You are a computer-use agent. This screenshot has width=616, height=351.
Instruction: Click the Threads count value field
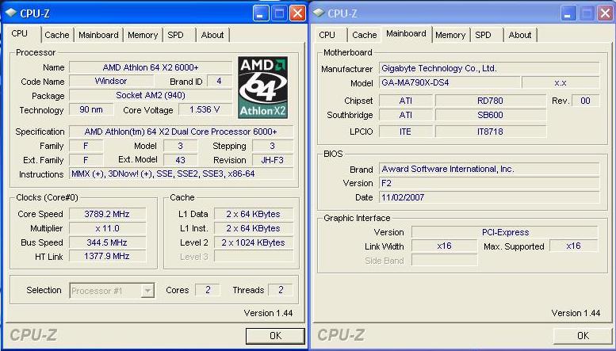pos(281,290)
